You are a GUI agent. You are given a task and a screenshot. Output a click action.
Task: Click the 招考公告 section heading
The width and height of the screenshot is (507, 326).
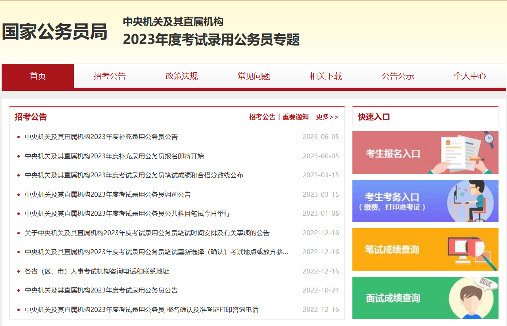point(31,117)
